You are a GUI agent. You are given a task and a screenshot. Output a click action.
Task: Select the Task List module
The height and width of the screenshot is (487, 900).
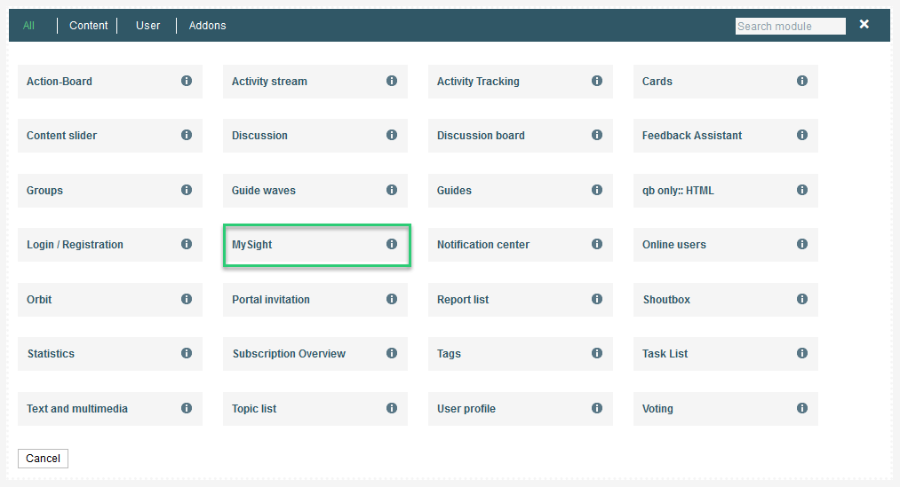[726, 354]
